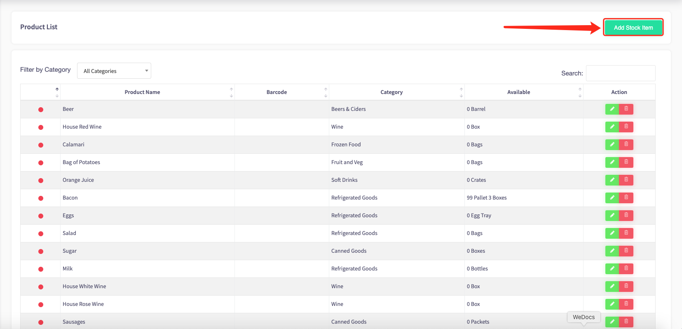Viewport: 682px width, 329px height.
Task: Delete the Orange Juice product
Action: point(626,180)
